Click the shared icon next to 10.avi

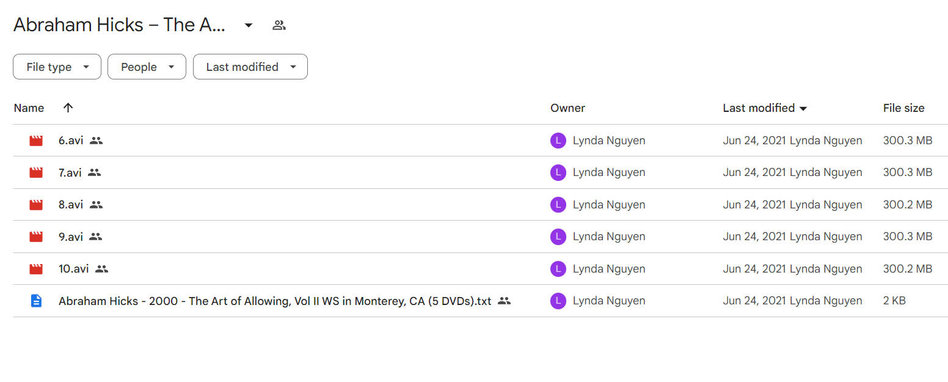101,268
